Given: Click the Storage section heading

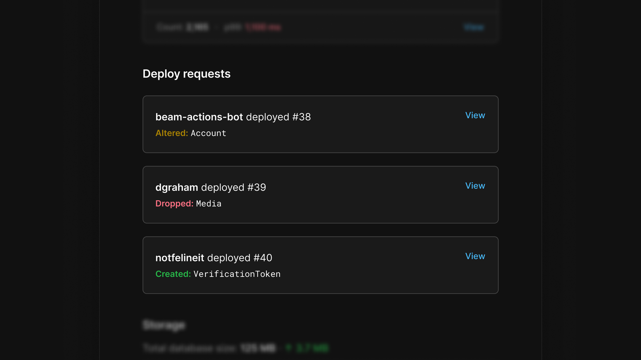Looking at the screenshot, I should 164,325.
